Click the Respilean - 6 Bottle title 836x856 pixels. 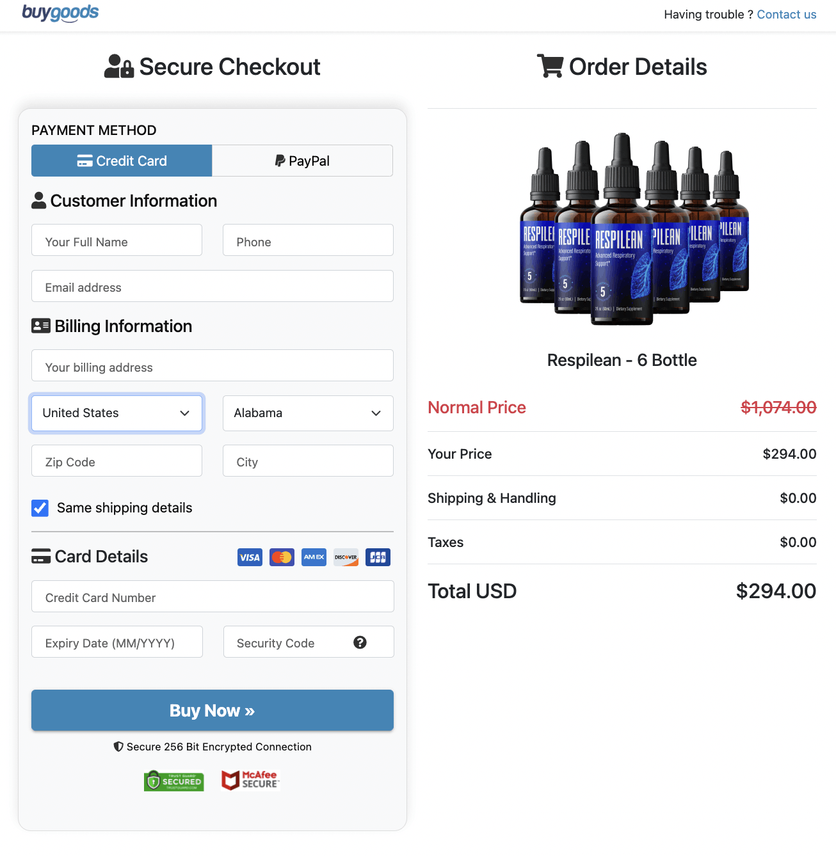(622, 360)
